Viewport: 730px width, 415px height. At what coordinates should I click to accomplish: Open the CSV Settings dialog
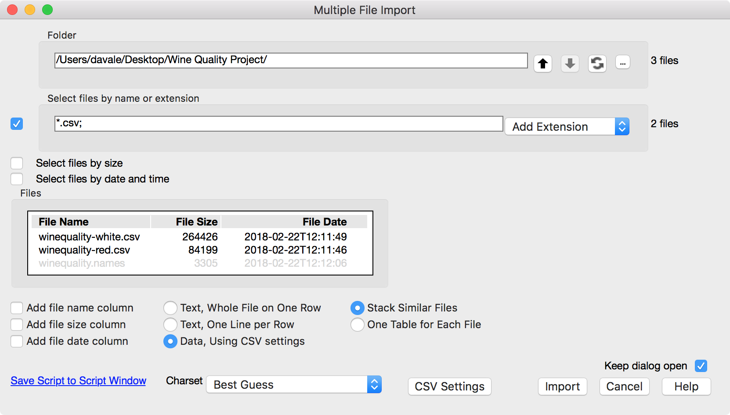click(449, 386)
